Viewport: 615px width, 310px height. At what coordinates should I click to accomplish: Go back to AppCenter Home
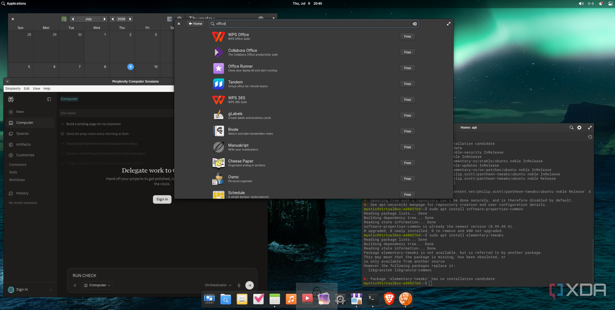click(195, 24)
